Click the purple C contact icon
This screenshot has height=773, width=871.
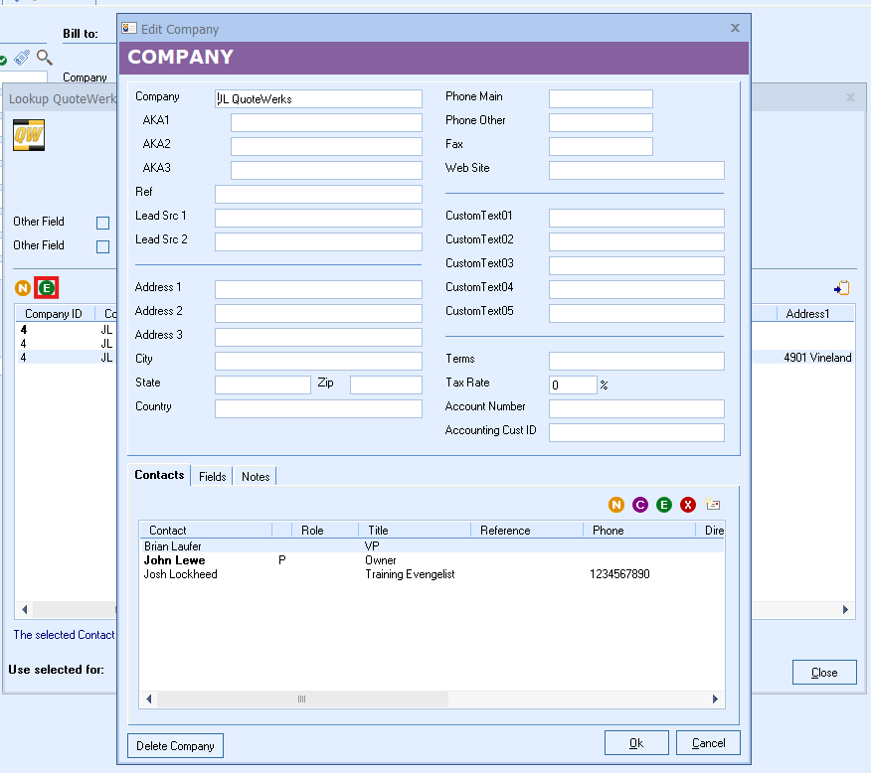[640, 505]
